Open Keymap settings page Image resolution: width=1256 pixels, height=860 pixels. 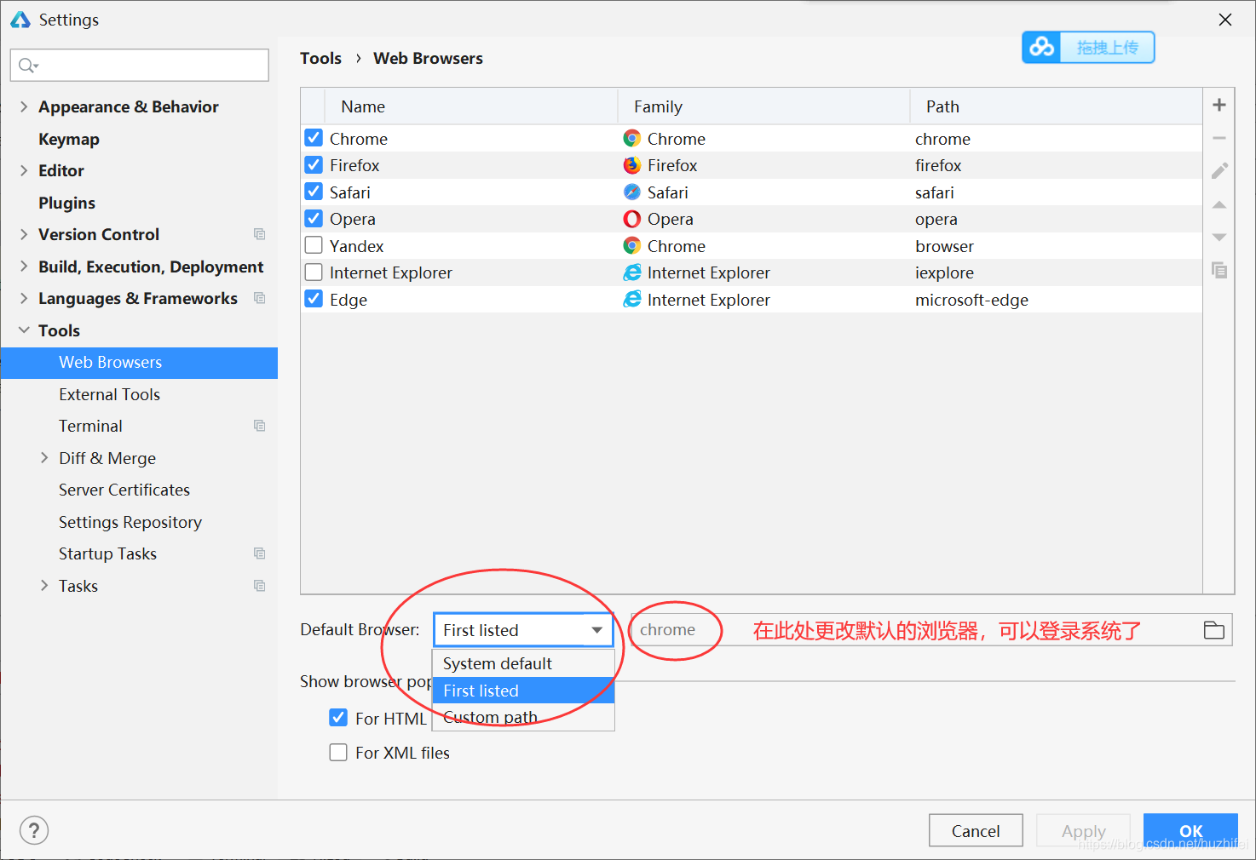[69, 139]
